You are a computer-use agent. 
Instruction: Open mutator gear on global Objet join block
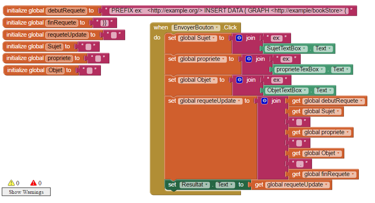(x=239, y=80)
